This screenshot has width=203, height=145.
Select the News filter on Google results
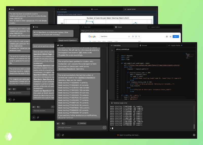click(99, 41)
